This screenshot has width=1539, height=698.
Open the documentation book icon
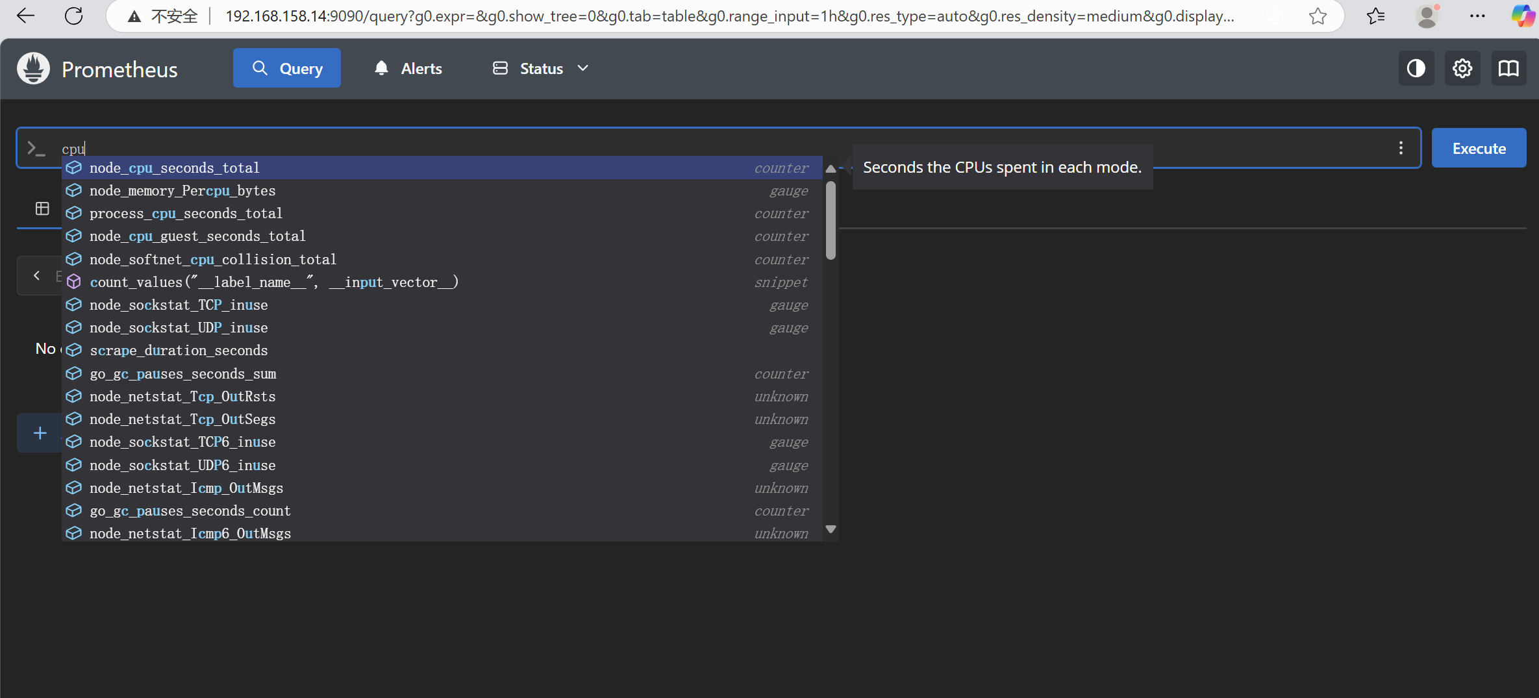[x=1508, y=68]
